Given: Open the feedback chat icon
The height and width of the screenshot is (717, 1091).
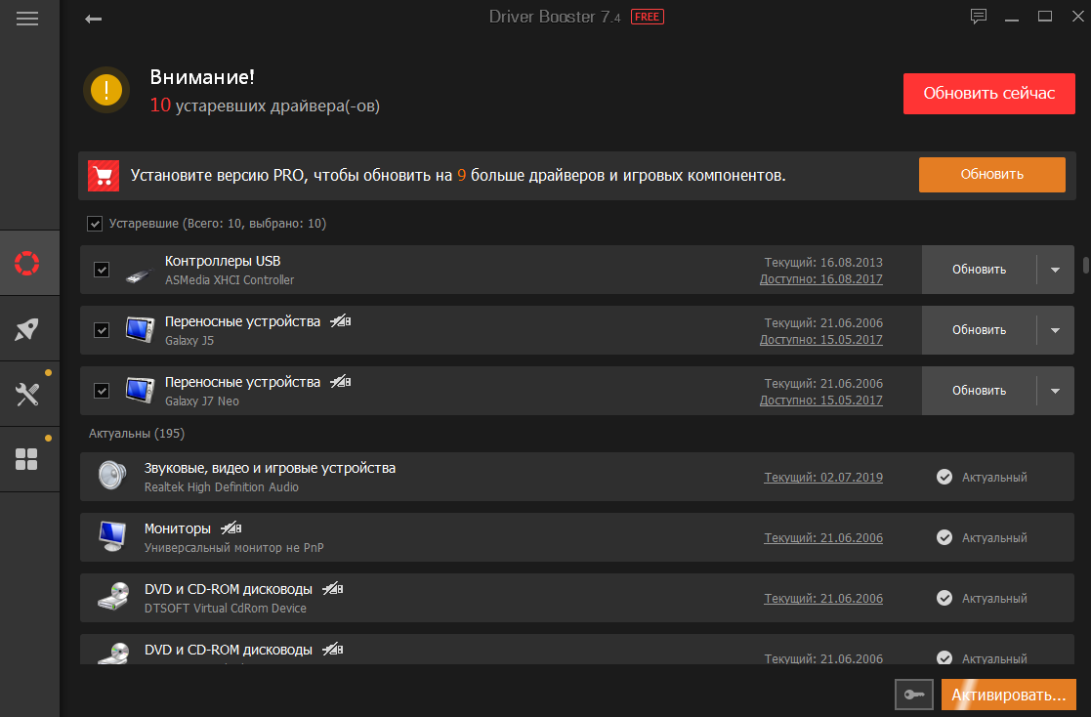Looking at the screenshot, I should pyautogui.click(x=979, y=16).
